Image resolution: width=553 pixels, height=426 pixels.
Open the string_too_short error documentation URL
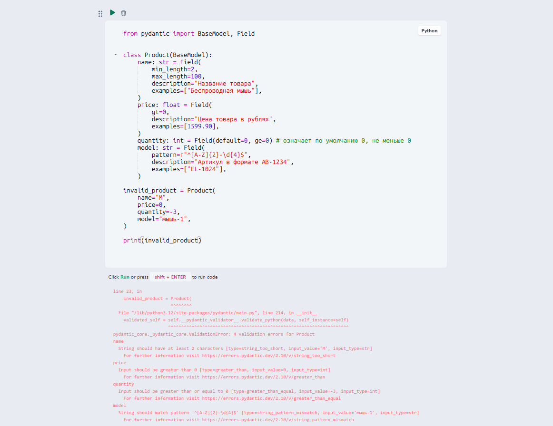click(x=269, y=356)
